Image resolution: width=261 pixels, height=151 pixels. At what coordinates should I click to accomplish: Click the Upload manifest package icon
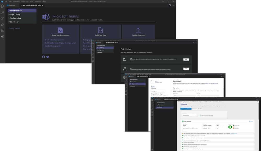click(x=200, y=115)
